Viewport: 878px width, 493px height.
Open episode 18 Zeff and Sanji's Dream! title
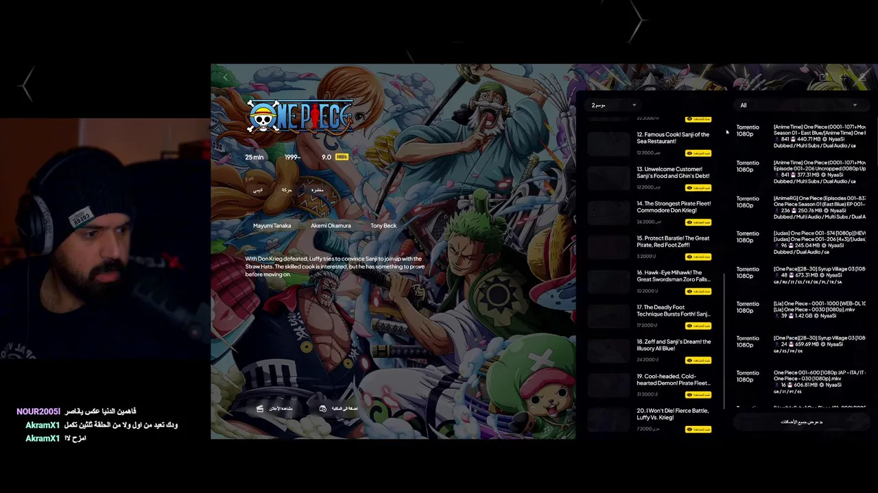tap(674, 345)
